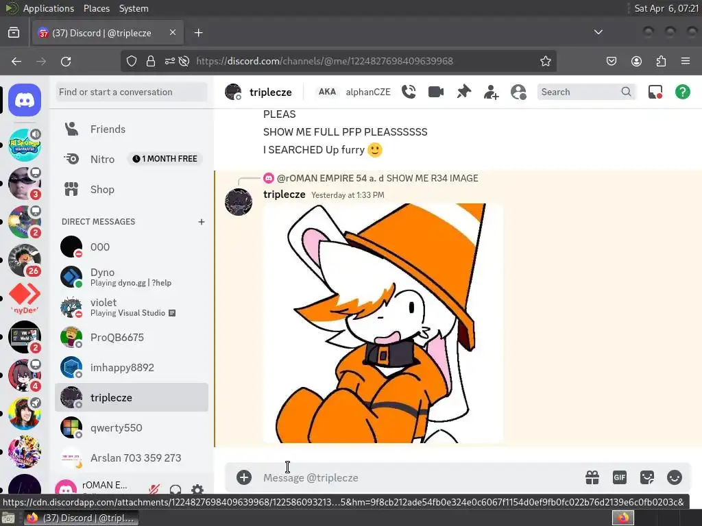The height and width of the screenshot is (526, 702).
Task: Open DM with ProQB6675
Action: [x=132, y=337]
